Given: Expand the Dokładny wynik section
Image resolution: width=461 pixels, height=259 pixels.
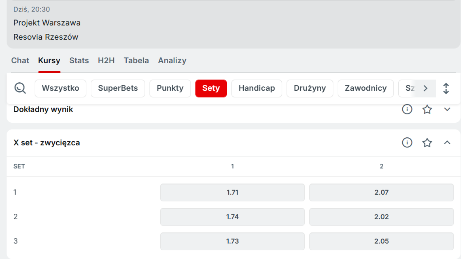Looking at the screenshot, I should point(447,109).
